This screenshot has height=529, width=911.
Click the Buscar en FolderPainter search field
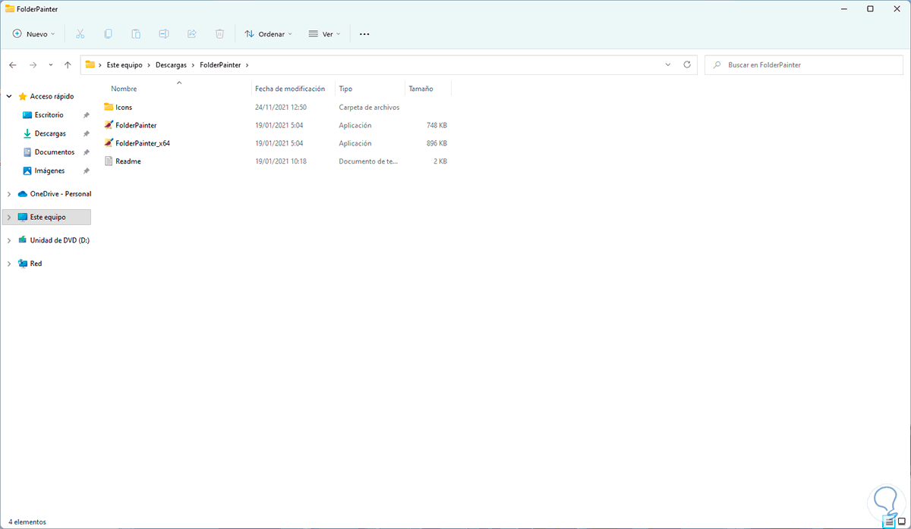coord(805,65)
